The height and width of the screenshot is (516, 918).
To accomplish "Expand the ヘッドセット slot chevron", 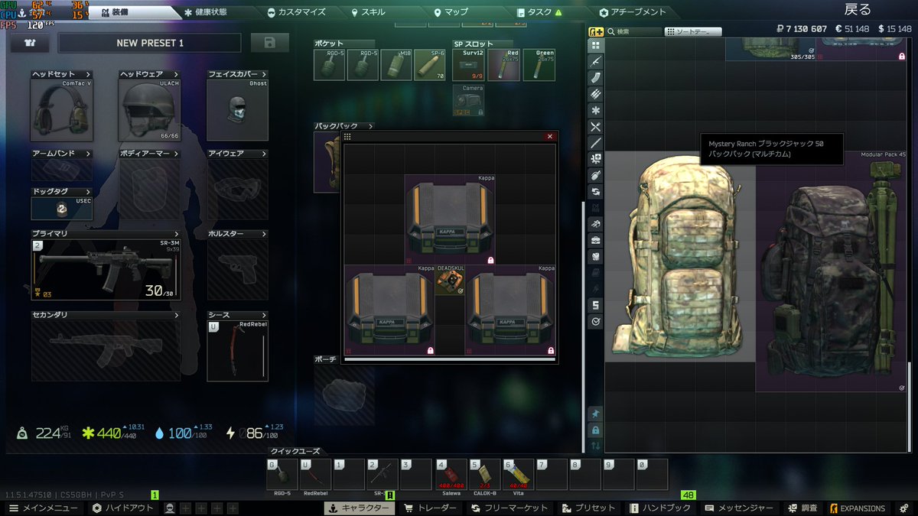I will (x=90, y=74).
